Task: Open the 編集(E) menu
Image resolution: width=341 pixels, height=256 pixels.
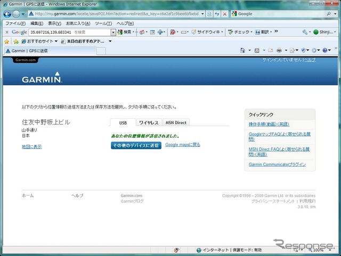Action: click(37, 23)
